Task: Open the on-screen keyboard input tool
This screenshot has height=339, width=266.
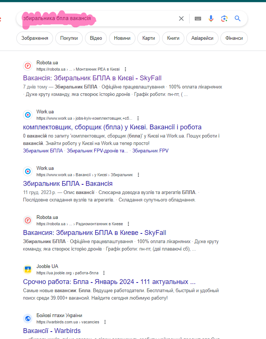Action: (x=198, y=19)
